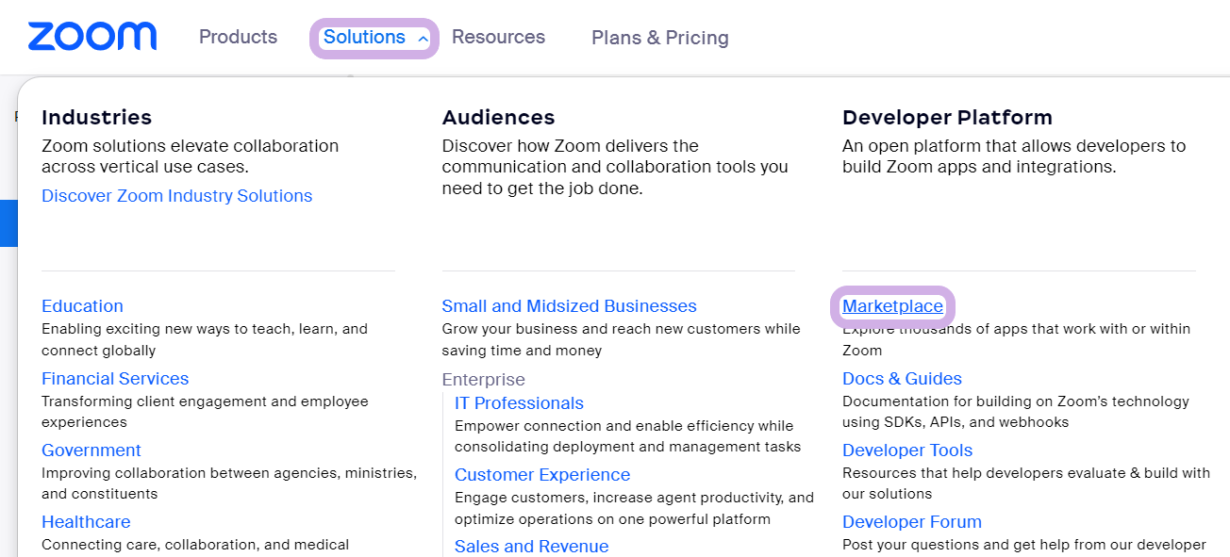Image resolution: width=1230 pixels, height=557 pixels.
Task: Open the Zoom Marketplace link
Action: pyautogui.click(x=892, y=306)
